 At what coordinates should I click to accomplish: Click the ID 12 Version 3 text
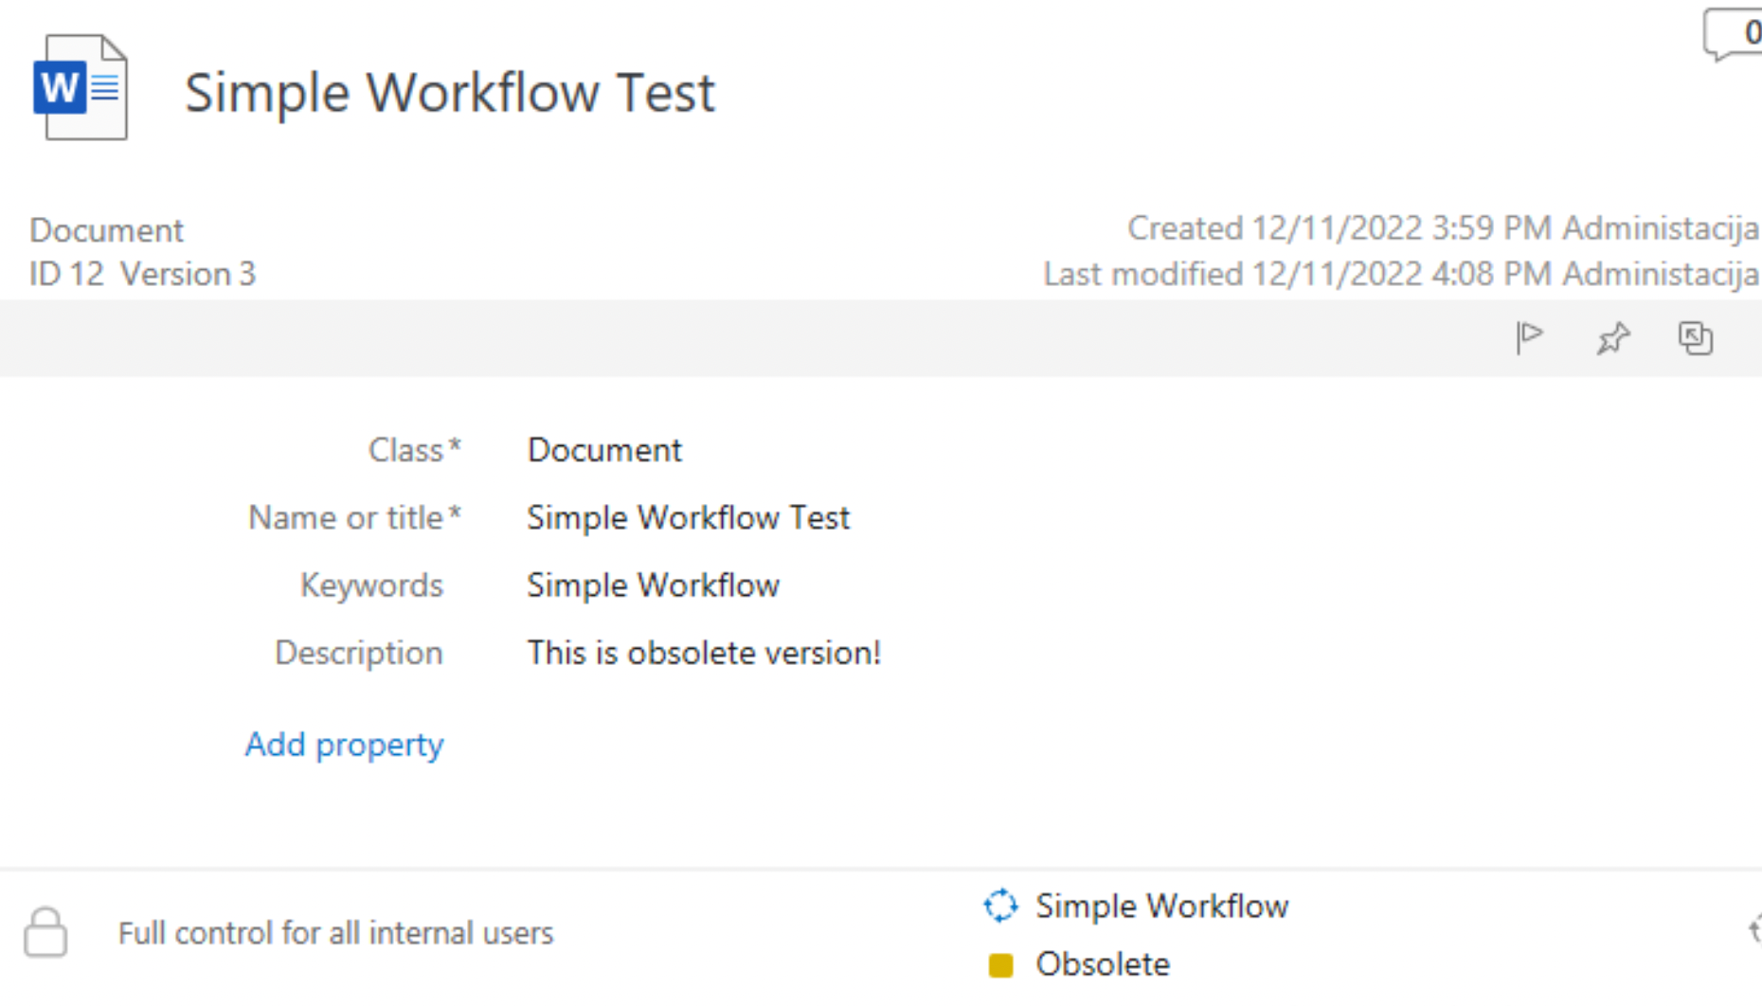[143, 274]
